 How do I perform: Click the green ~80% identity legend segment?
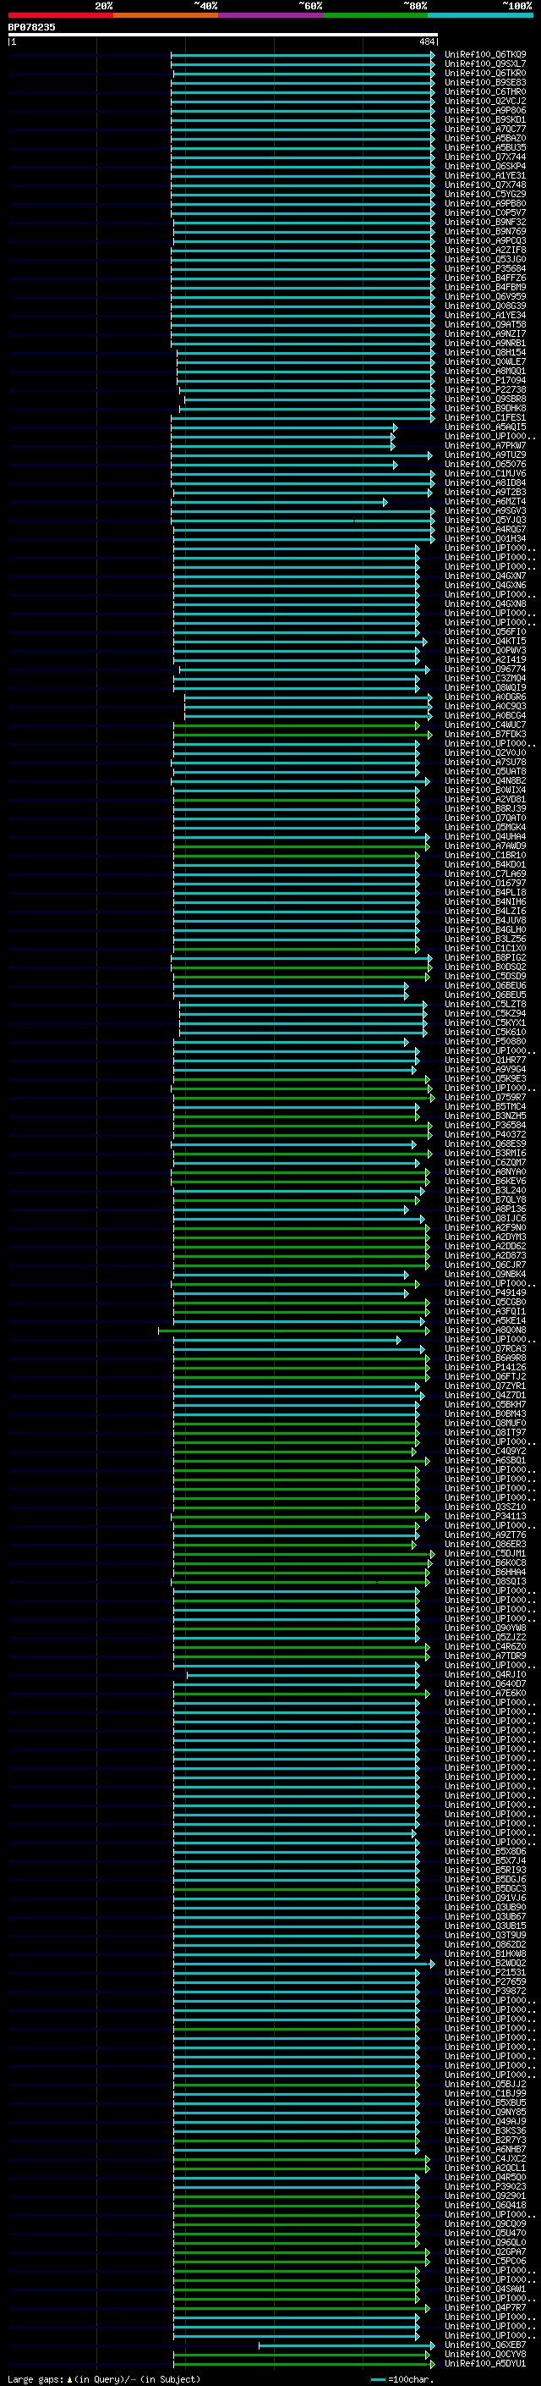(375, 15)
